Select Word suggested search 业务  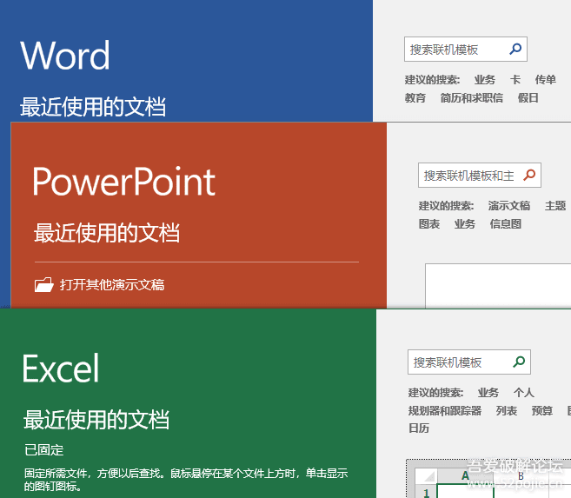click(485, 80)
